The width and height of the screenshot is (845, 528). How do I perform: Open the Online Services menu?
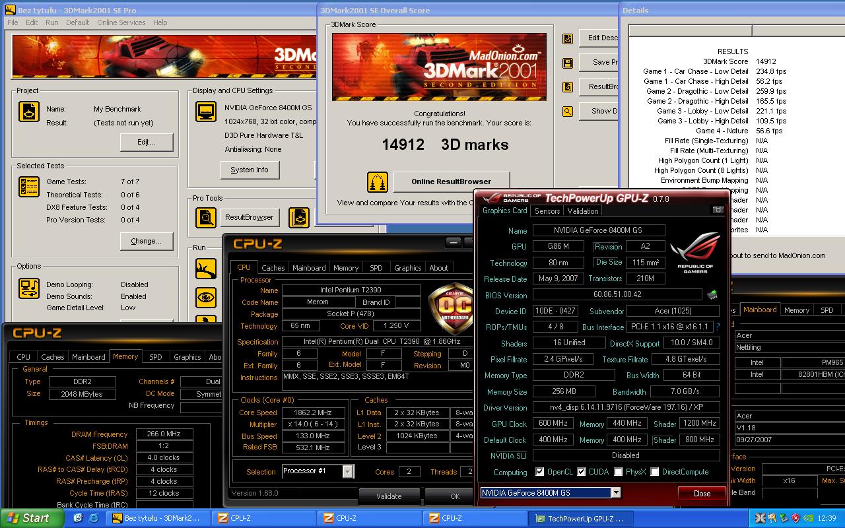(121, 22)
